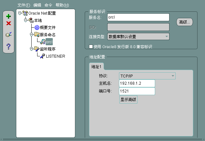Screen dimensions: 205x141
Task: Click the 服务命名 folder icon
Action: [x=37, y=35]
